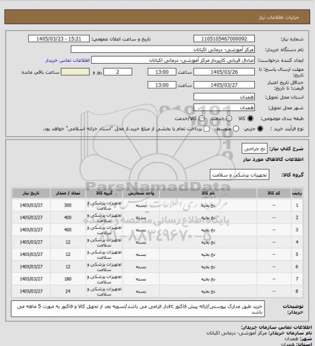Click the row number 4 cell
The image size is (315, 346).
point(297,242)
